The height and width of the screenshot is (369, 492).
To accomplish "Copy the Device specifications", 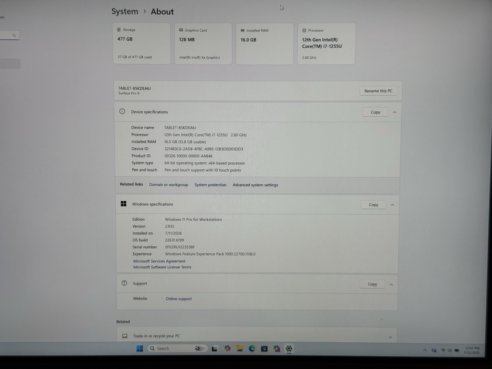I will click(375, 112).
